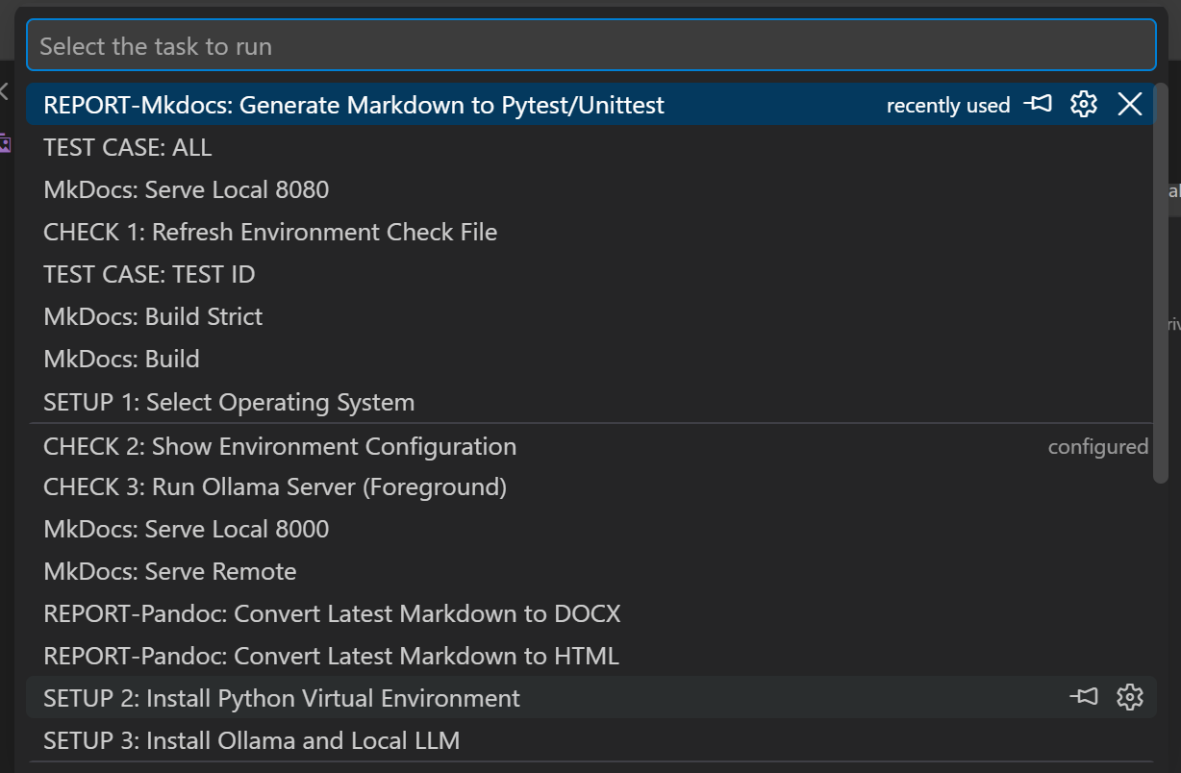Choose SETUP 3: Install Ollama and Local LLM
Screen dimensions: 1181x773
(x=590, y=740)
